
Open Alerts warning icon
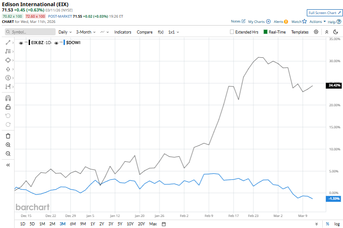(286, 22)
